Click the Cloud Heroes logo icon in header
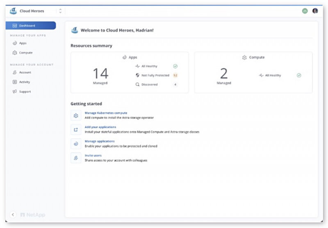This screenshot has width=328, height=228. coord(13,11)
